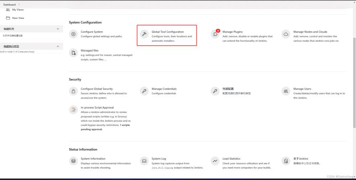Open Manage Credentials
The width and height of the screenshot is (356, 180).
pyautogui.click(x=164, y=89)
